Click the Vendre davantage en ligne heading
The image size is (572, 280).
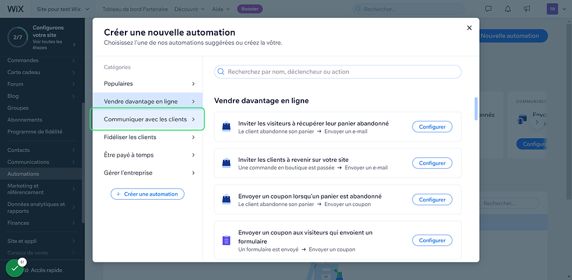(261, 101)
